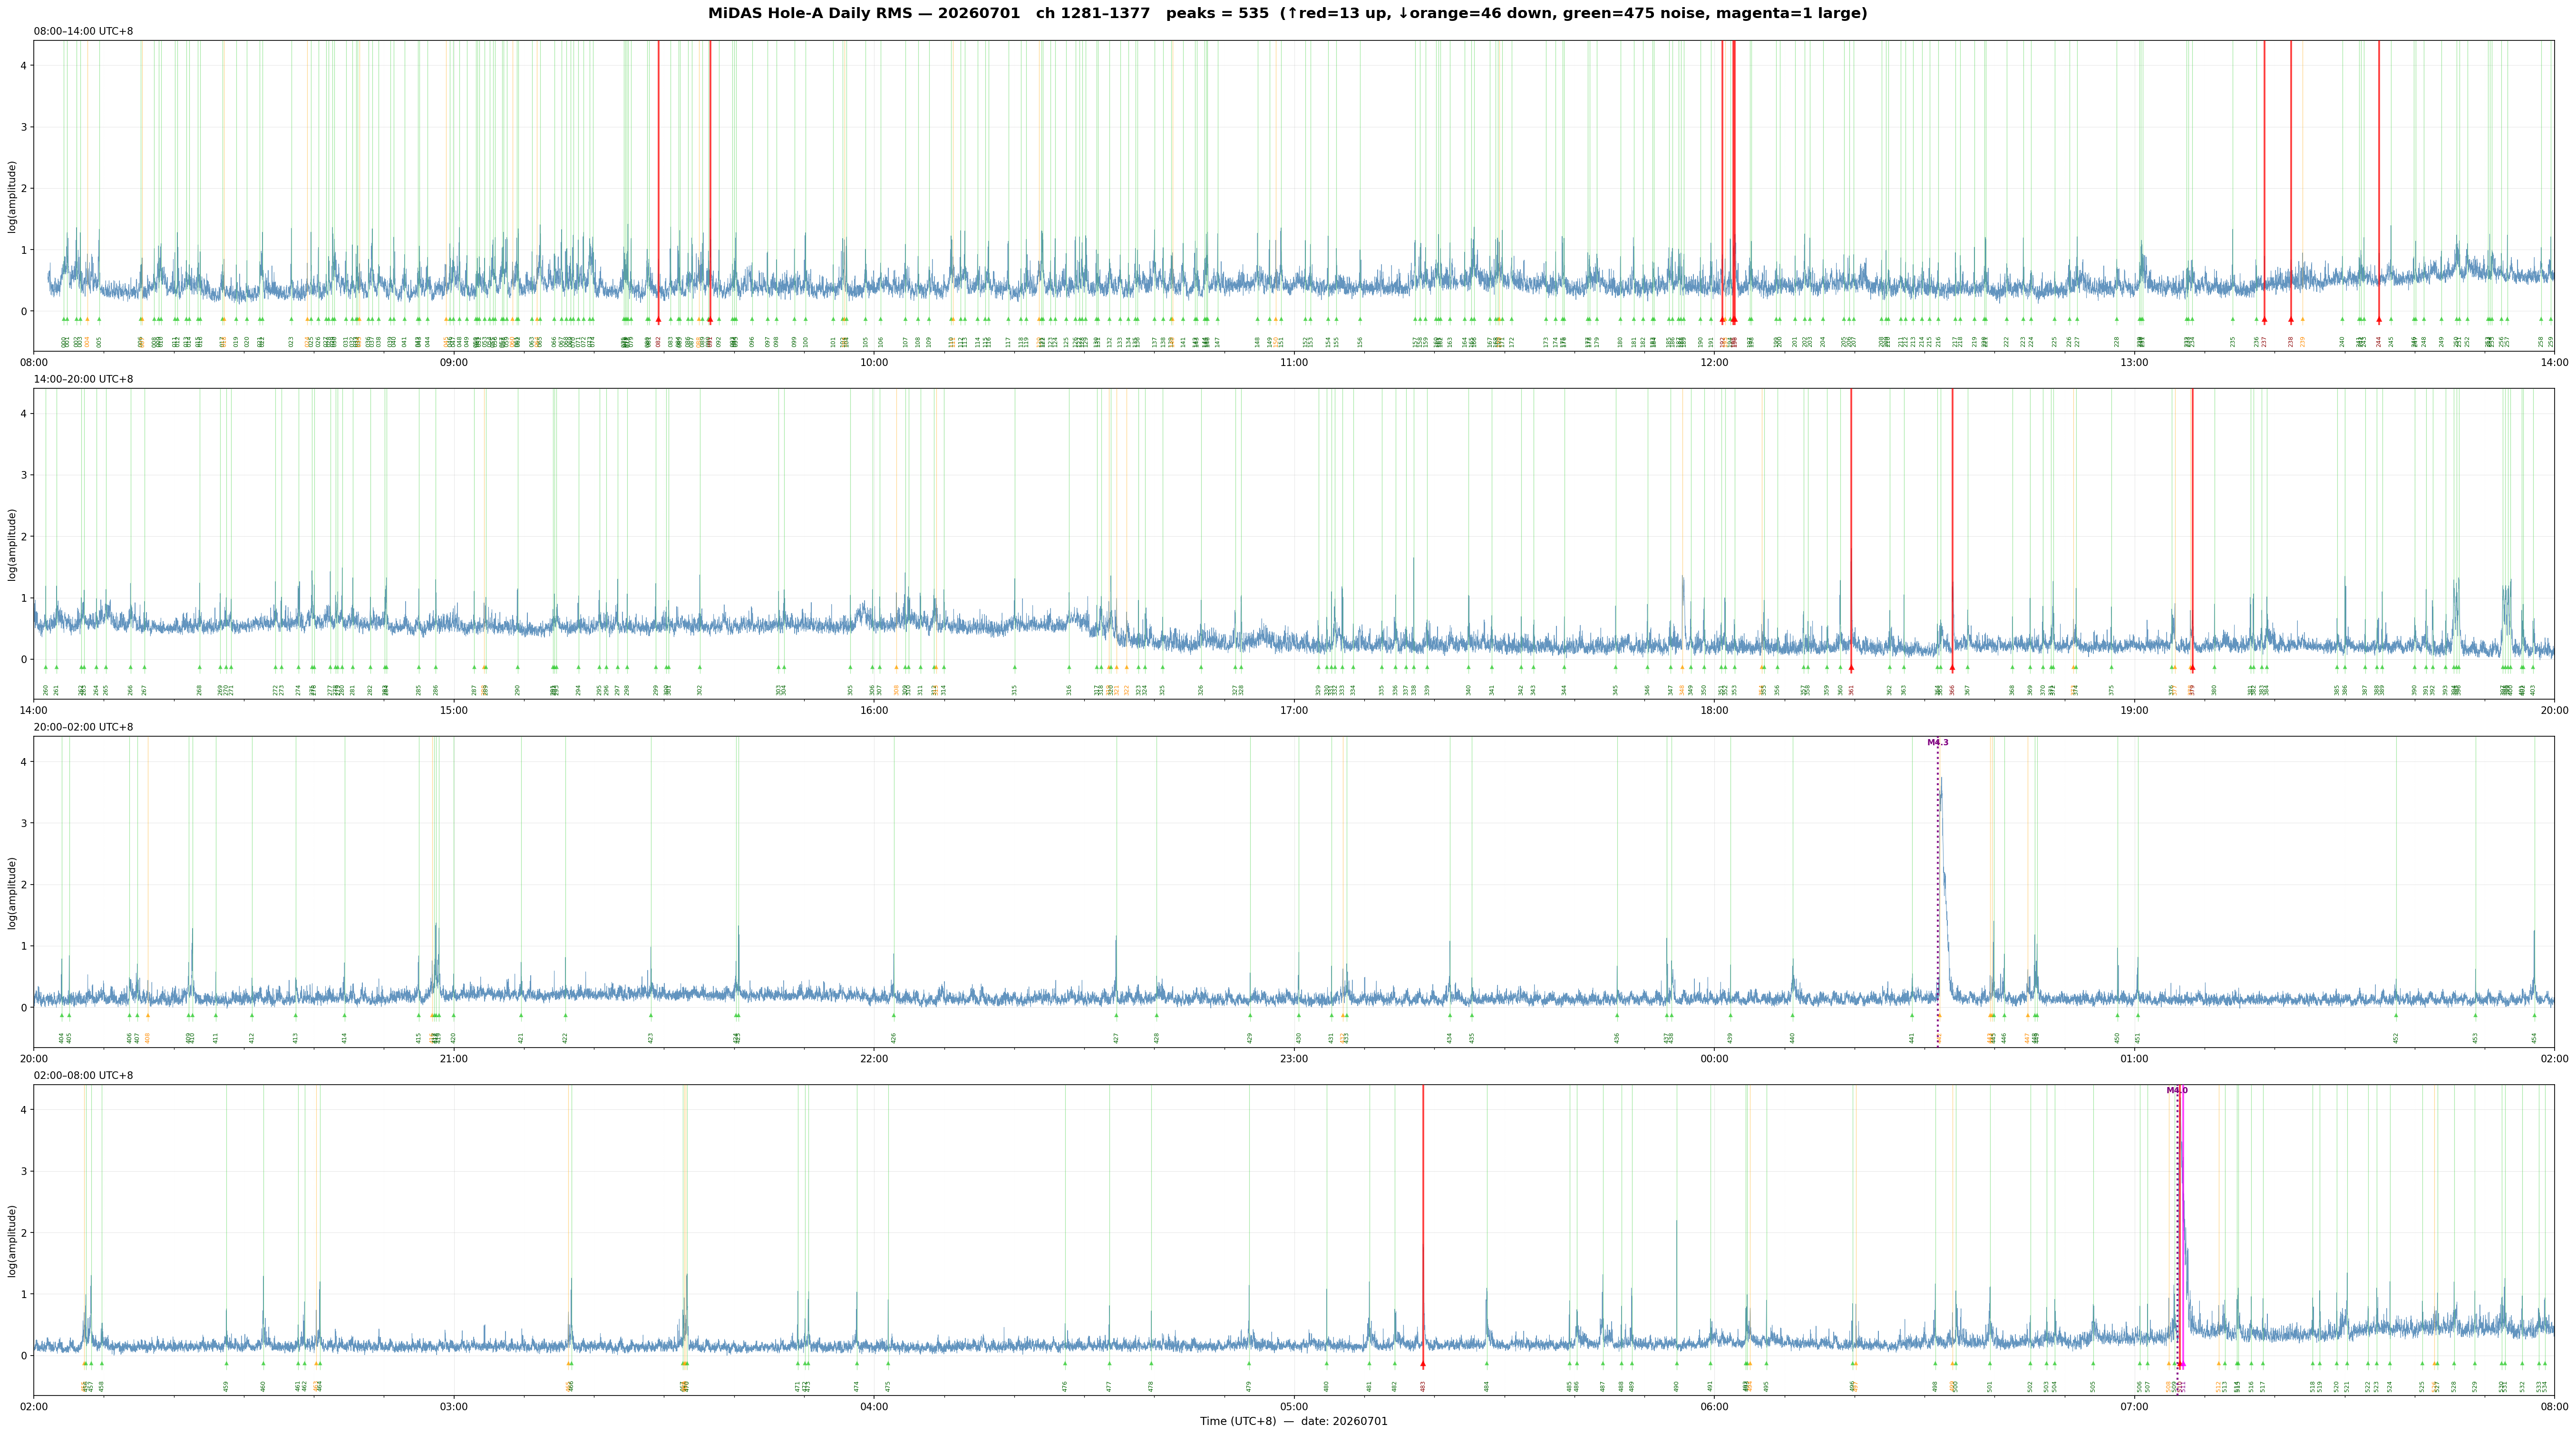Click the 10:00 time tick label
Viewport: 2576px width, 1434px height.
pyautogui.click(x=874, y=362)
